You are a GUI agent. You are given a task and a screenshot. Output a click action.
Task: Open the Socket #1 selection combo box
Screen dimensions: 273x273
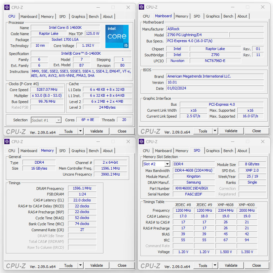46,120
